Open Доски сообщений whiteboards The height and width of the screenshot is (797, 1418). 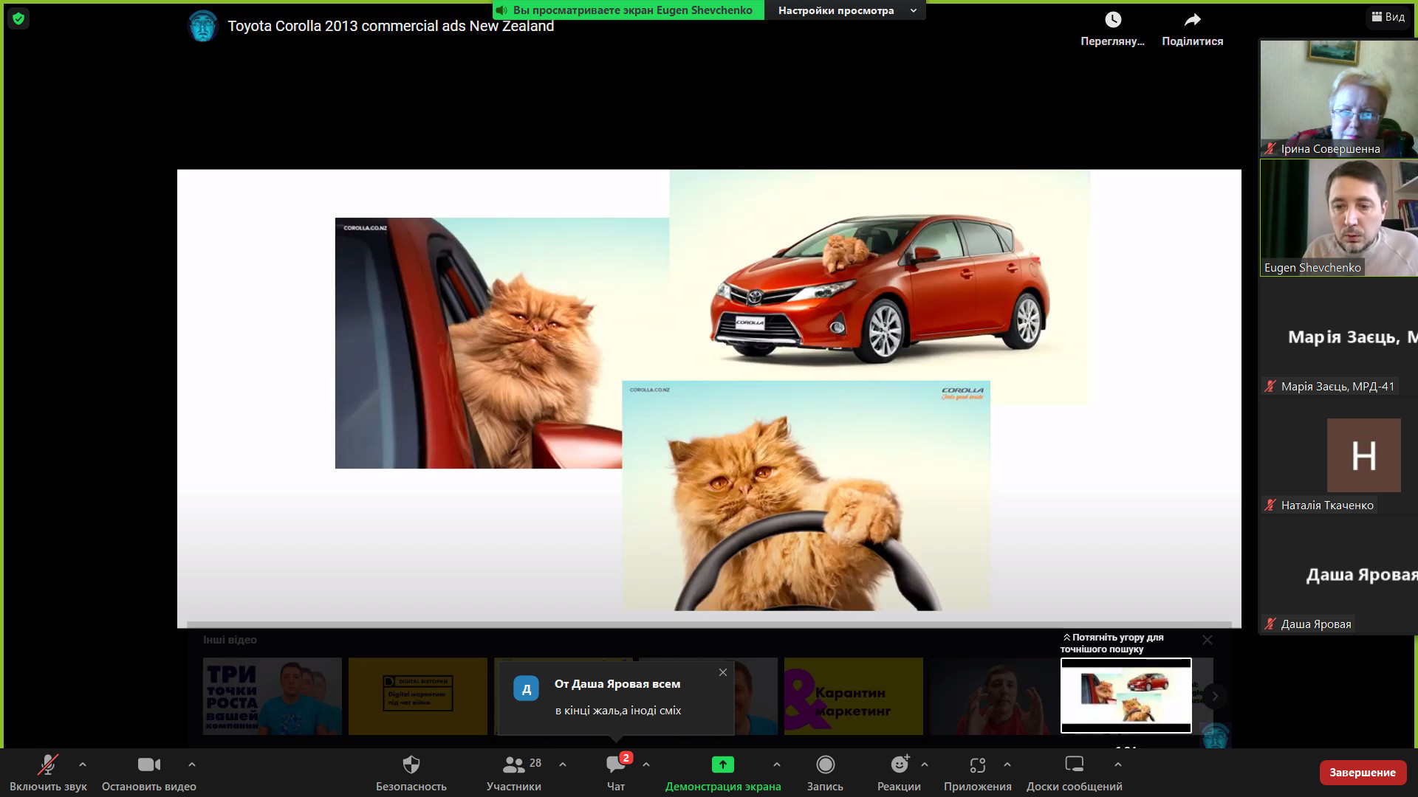click(1074, 773)
